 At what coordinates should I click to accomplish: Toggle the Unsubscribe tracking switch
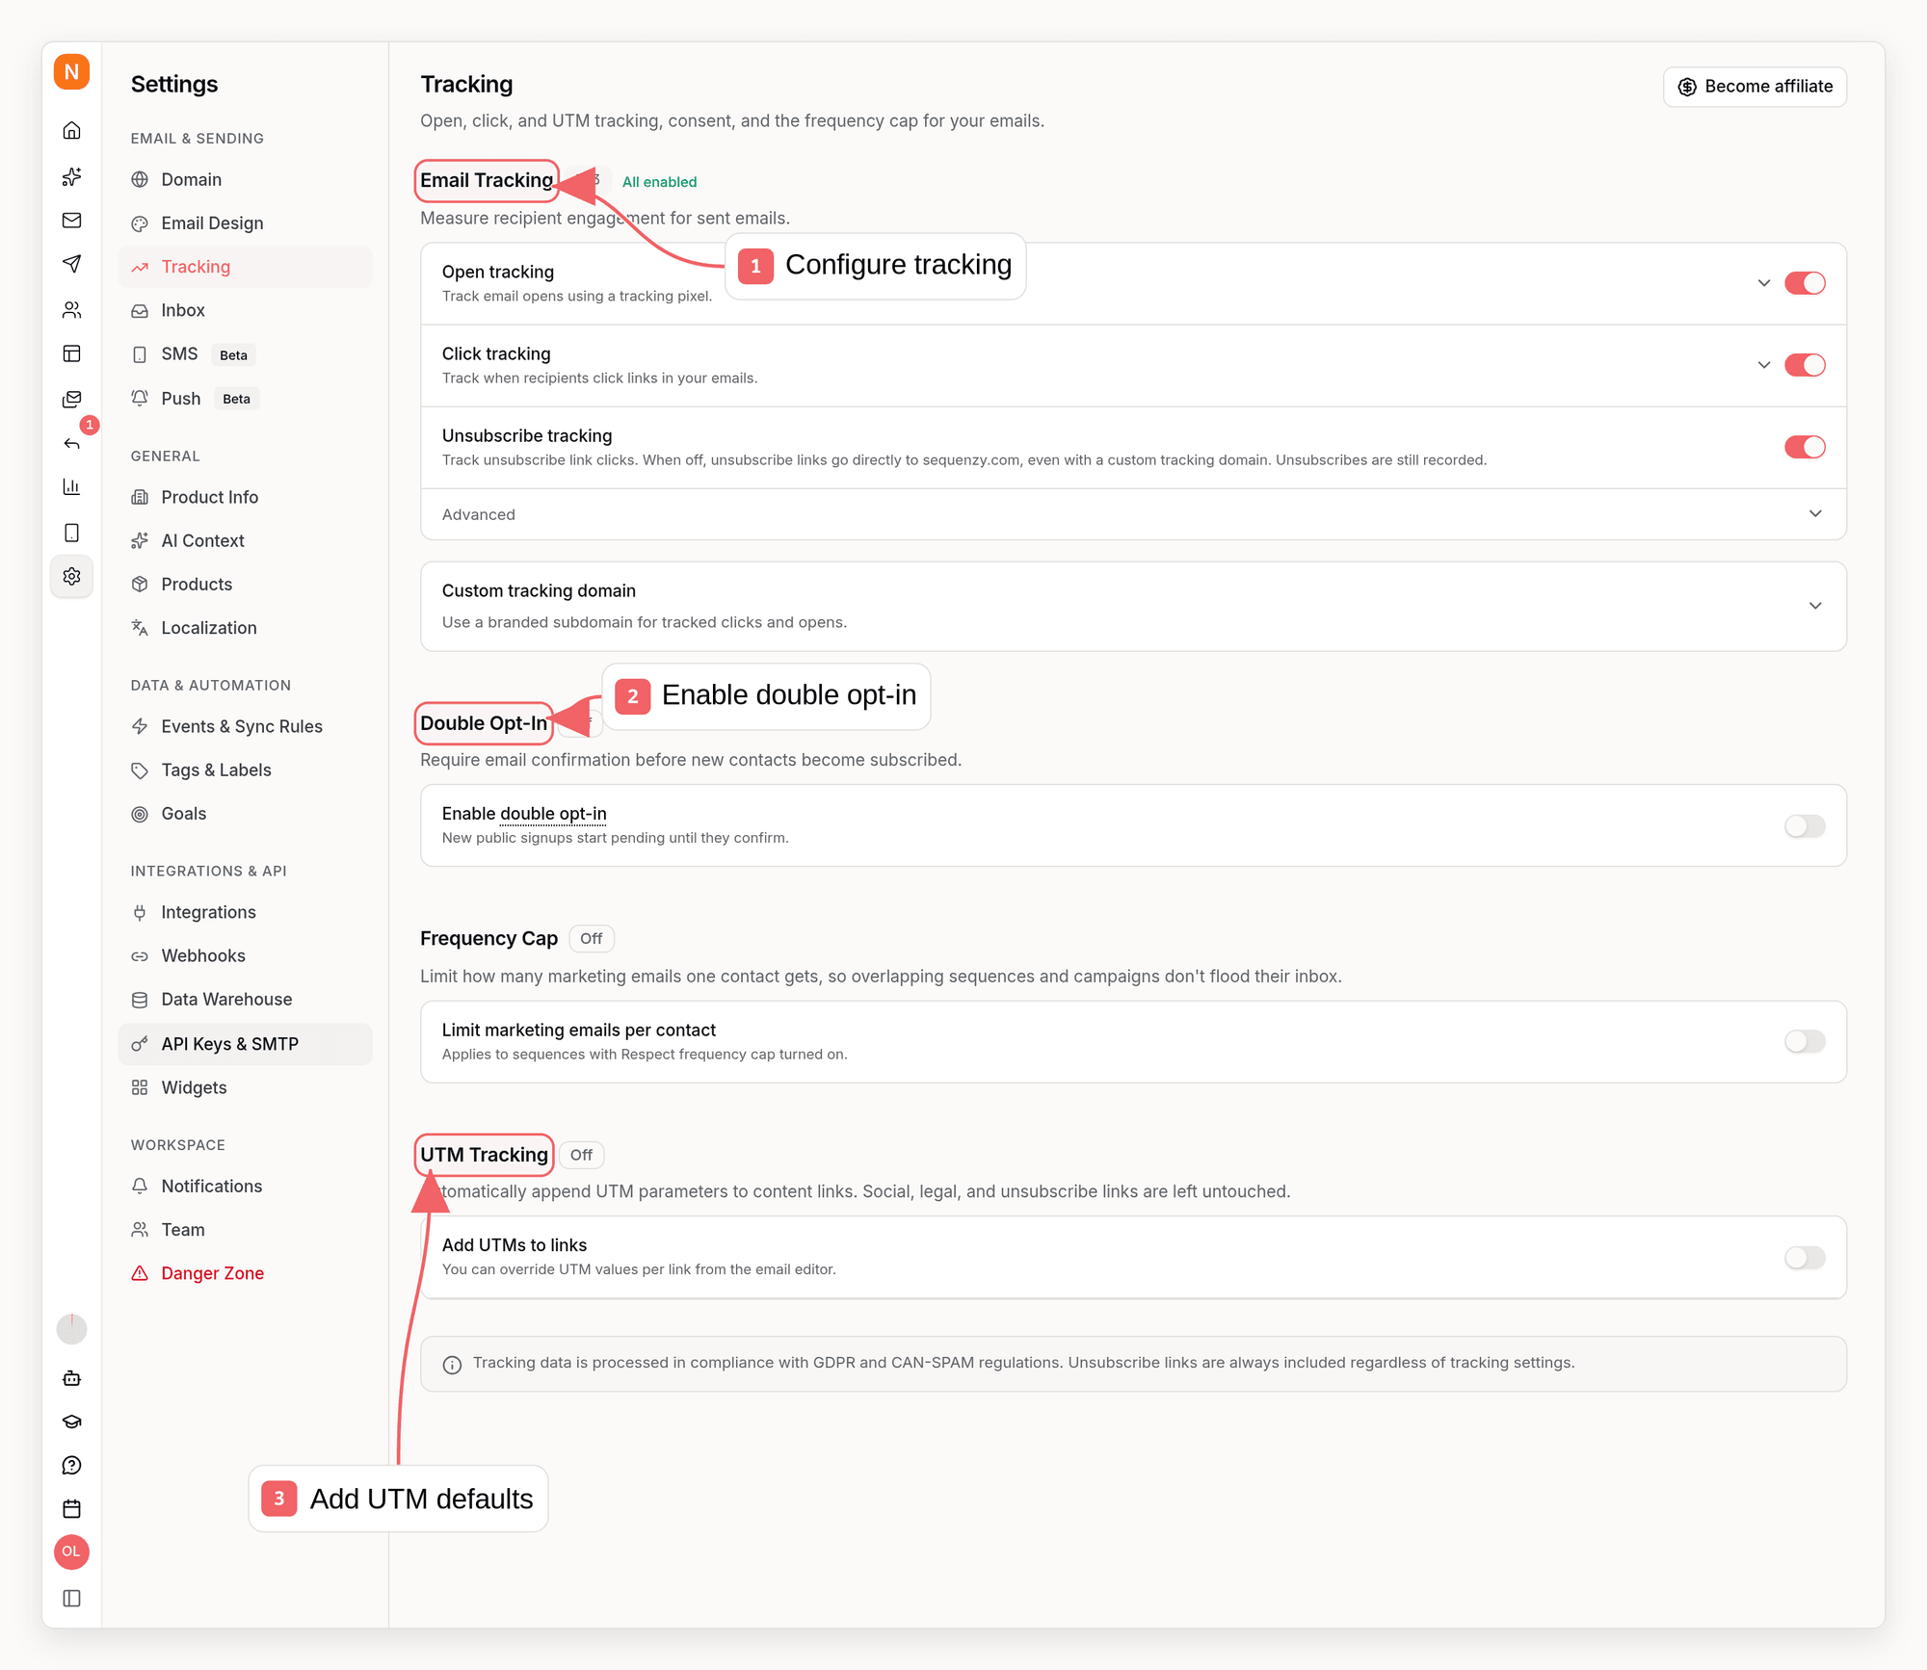click(x=1805, y=447)
